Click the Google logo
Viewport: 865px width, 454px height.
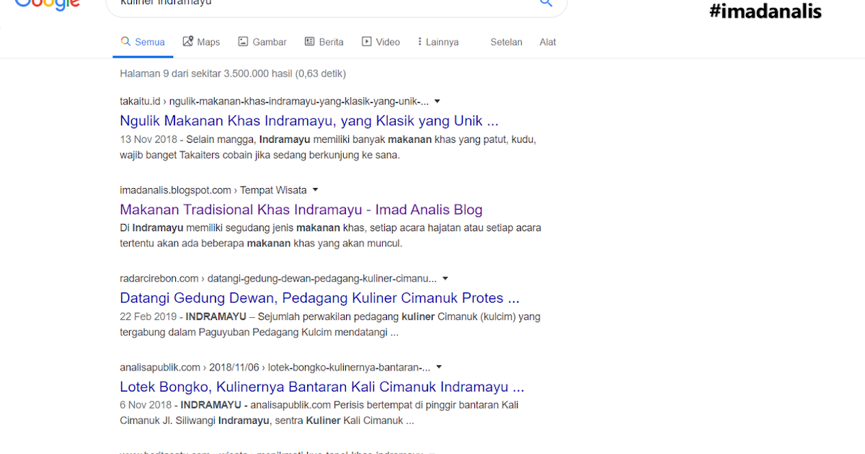[x=47, y=4]
